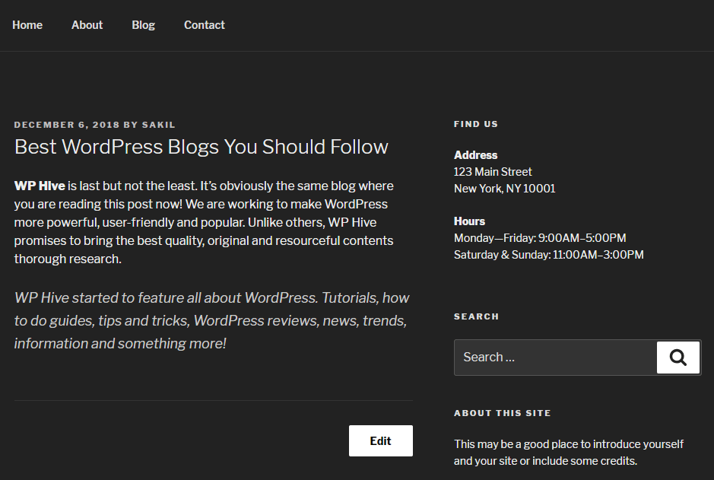Click the "About This Site" heading
Viewport: 714px width, 480px height.
[503, 413]
